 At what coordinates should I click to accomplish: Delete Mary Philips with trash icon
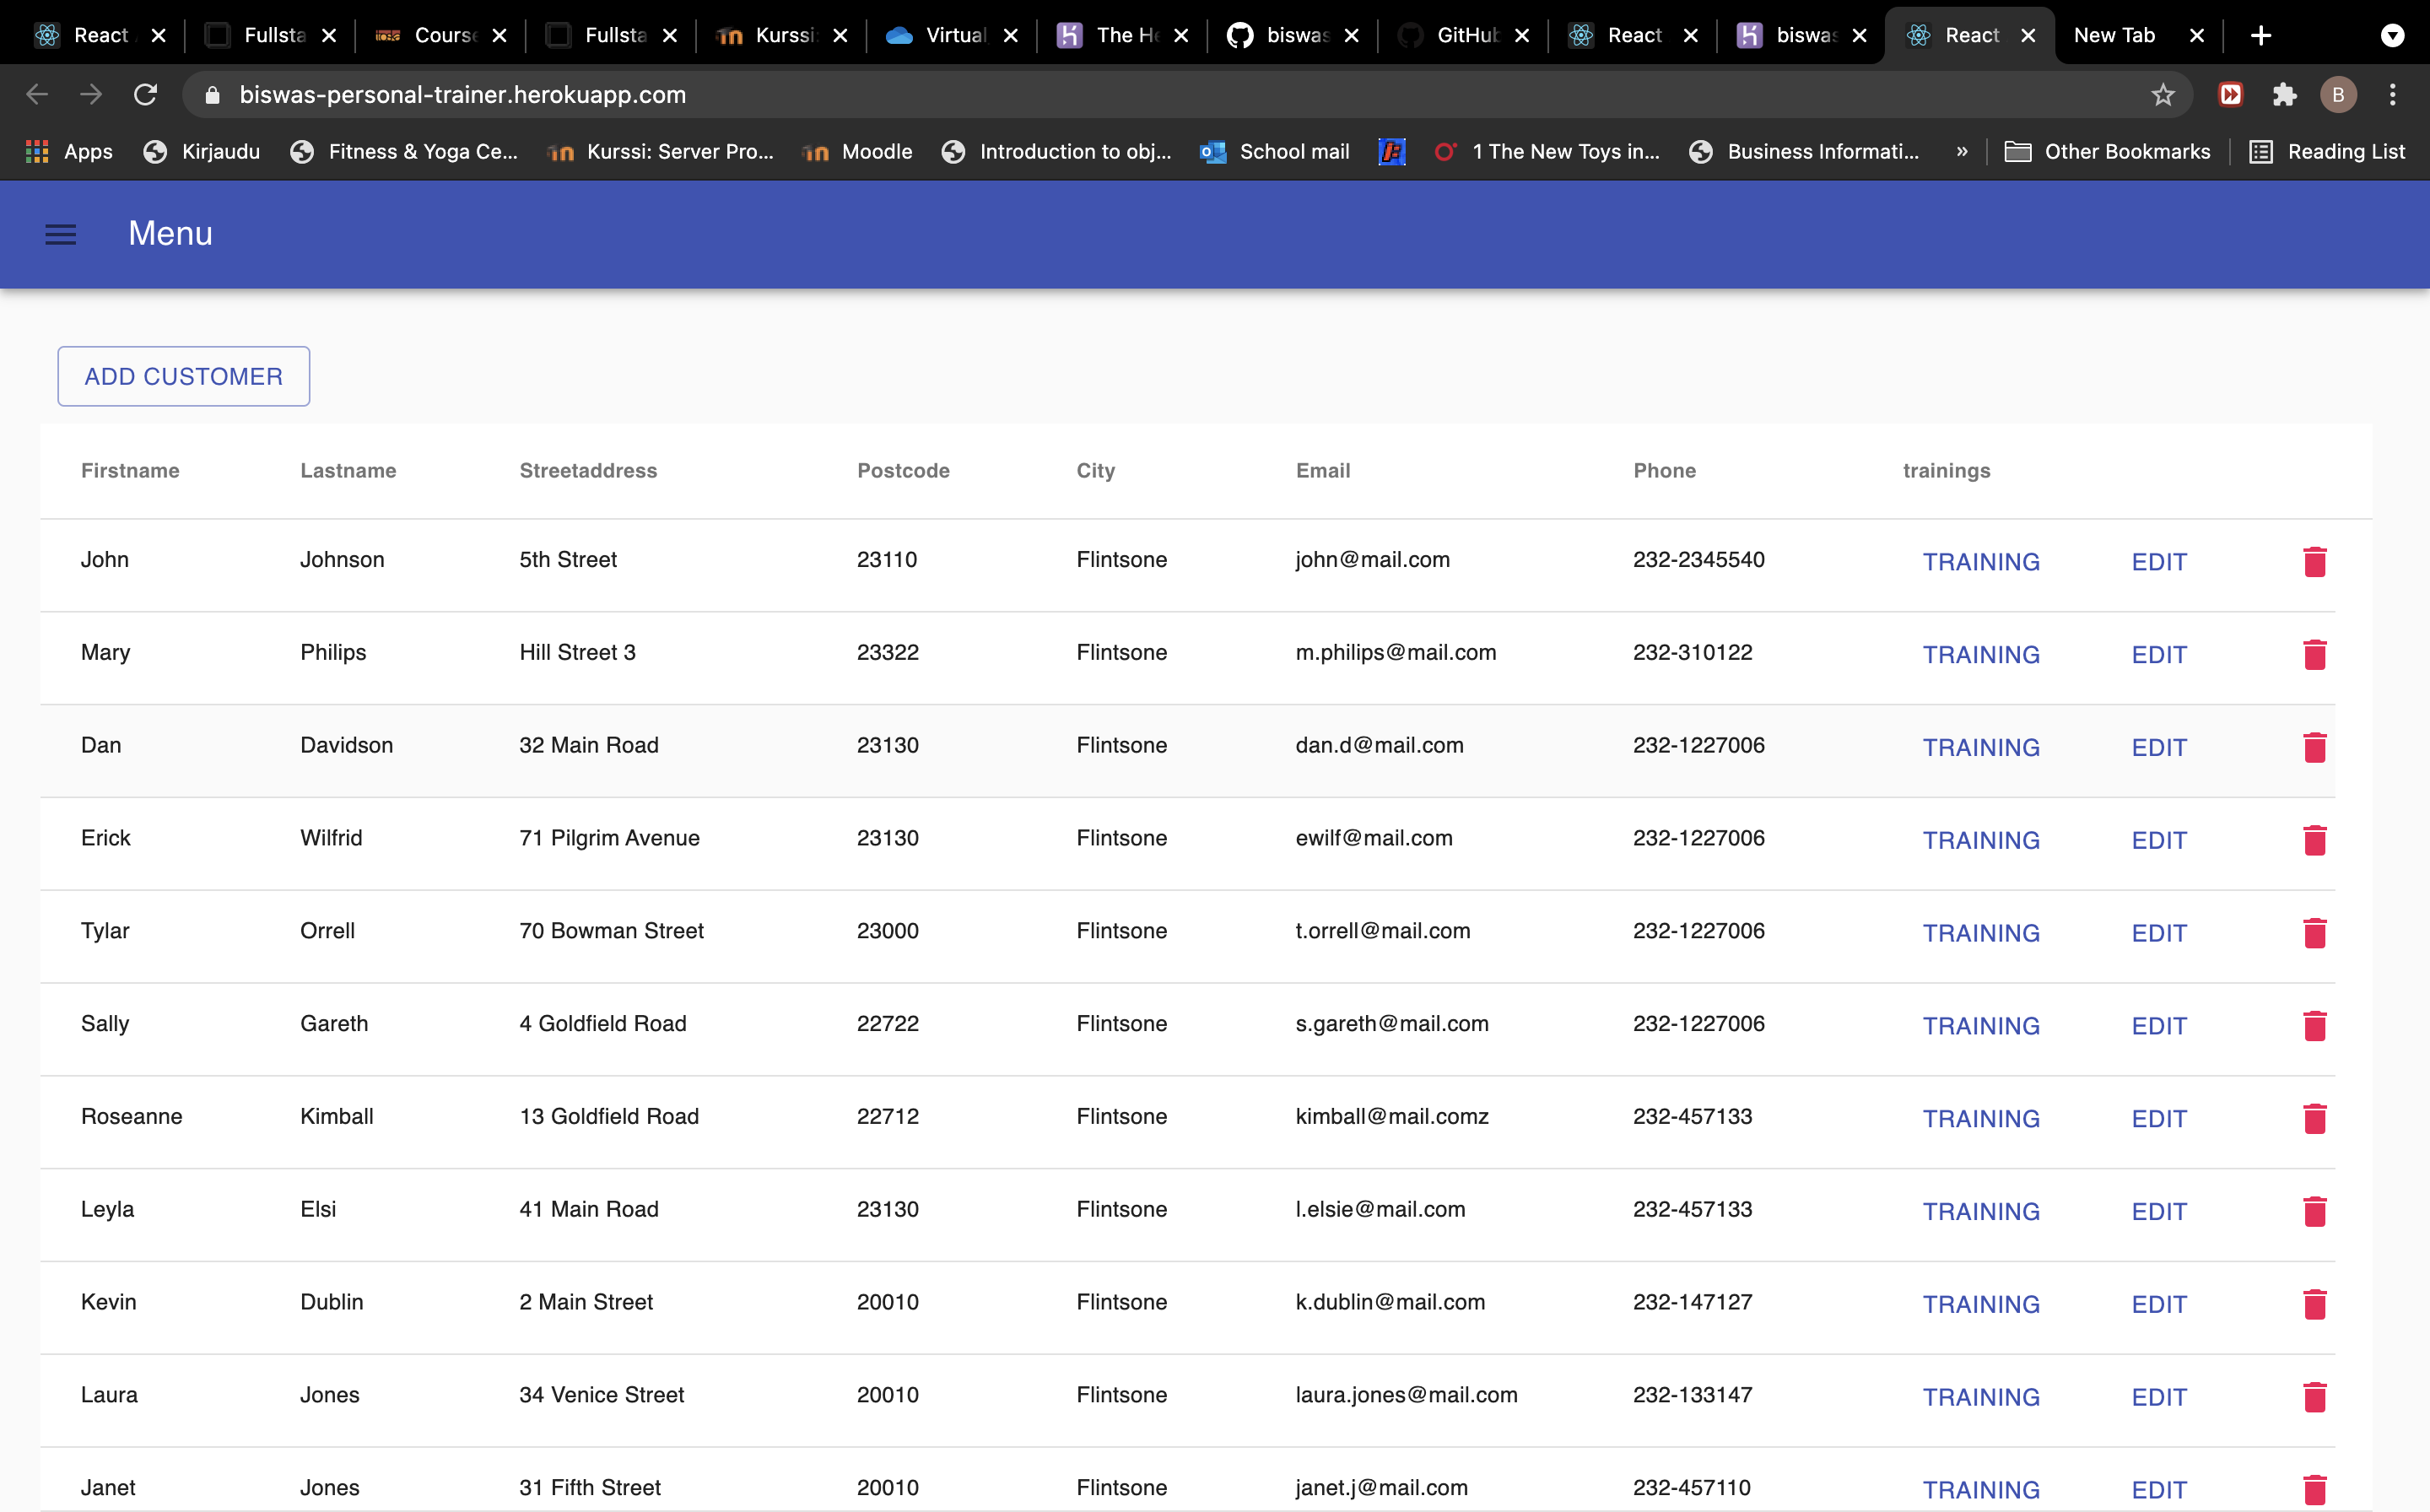[2314, 654]
